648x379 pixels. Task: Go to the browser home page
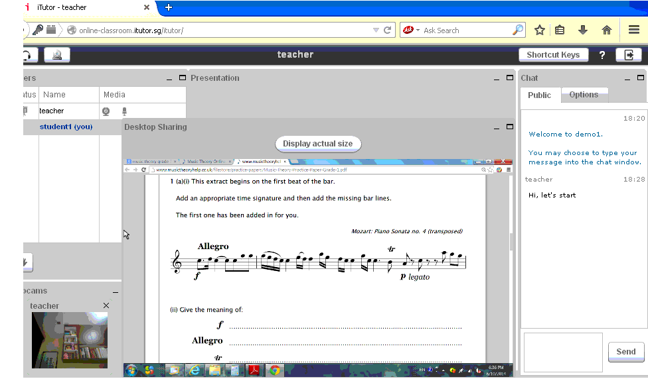coord(607,30)
